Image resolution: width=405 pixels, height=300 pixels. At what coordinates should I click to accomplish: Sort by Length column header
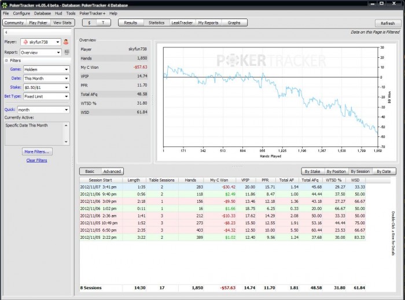pyautogui.click(x=134, y=180)
